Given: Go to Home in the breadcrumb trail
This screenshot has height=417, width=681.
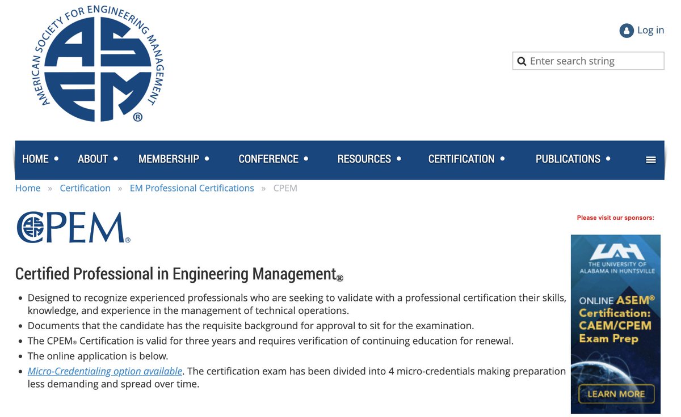Looking at the screenshot, I should point(28,188).
